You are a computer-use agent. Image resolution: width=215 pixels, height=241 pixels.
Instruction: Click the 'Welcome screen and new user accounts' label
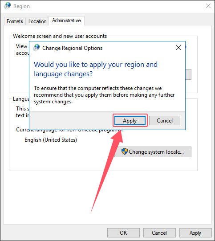click(60, 36)
